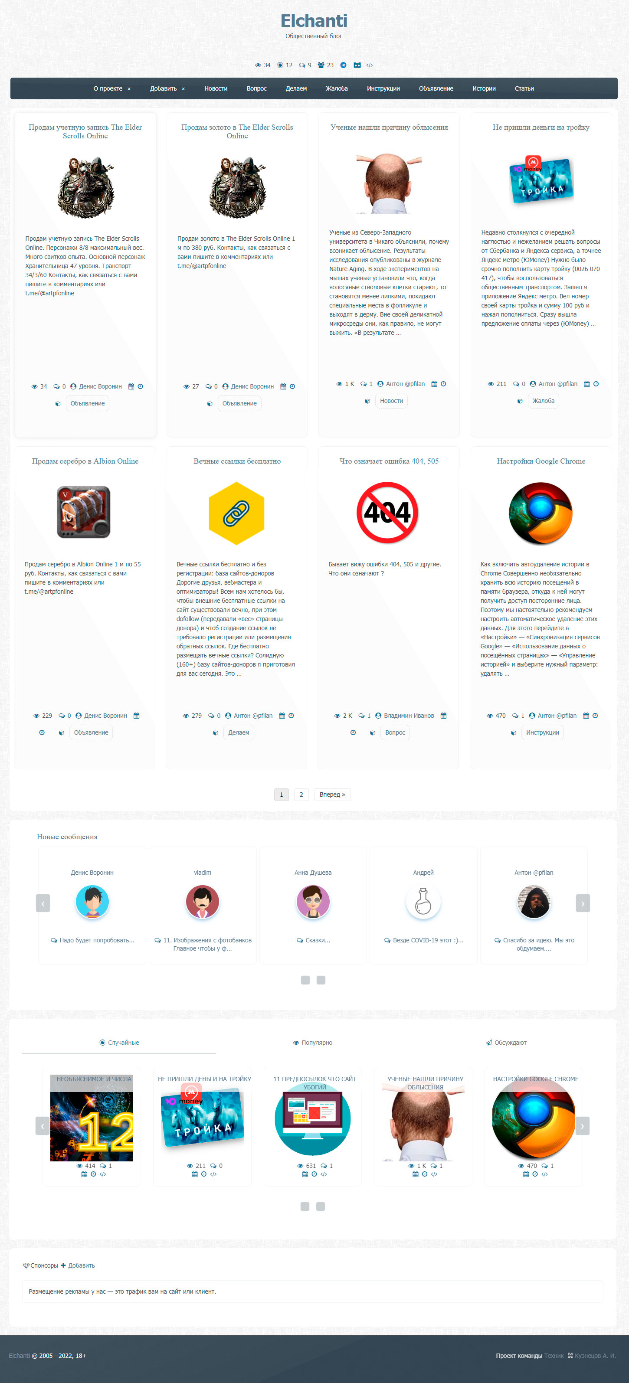Screen dimensions: 629x1383
Task: Expand the 'Добавить' dropdown menu
Action: [x=167, y=88]
